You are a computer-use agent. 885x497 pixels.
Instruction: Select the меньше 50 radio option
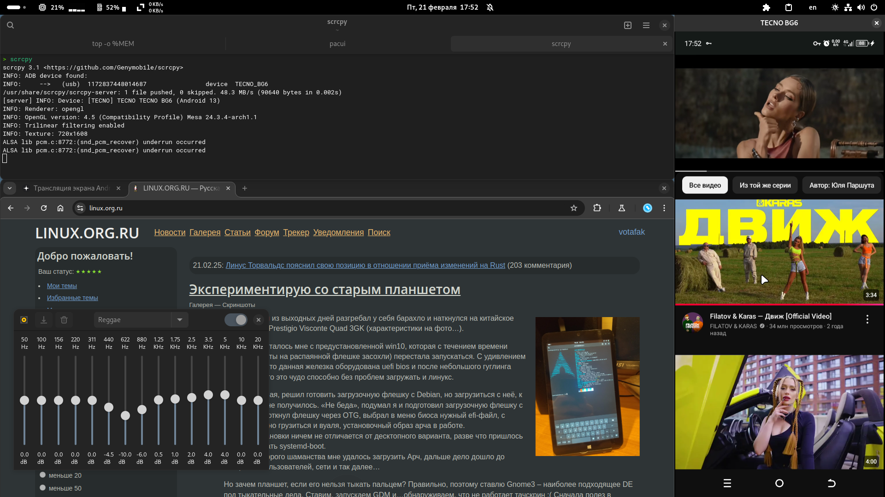click(43, 488)
